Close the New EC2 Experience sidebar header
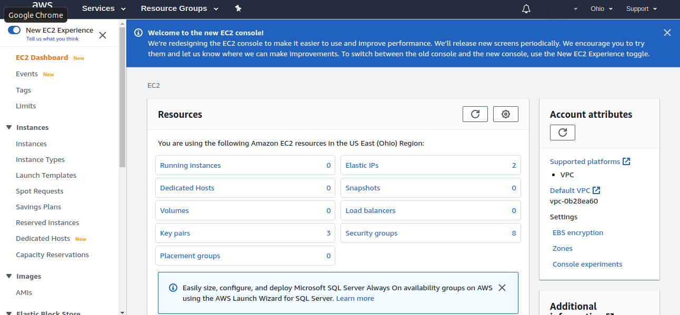Image resolution: width=680 pixels, height=315 pixels. 103,35
